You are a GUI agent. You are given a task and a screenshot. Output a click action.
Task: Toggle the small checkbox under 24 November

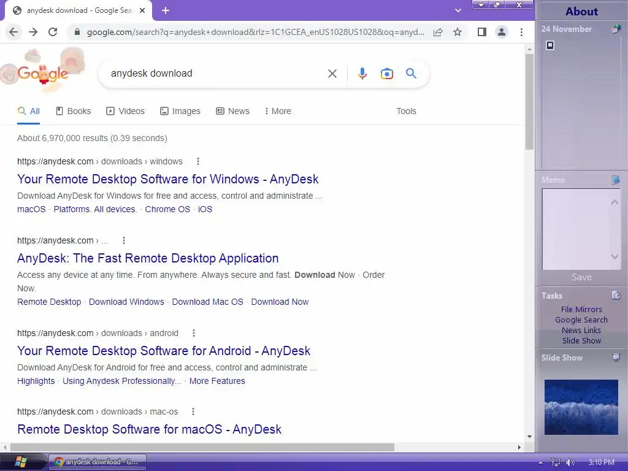coord(550,45)
